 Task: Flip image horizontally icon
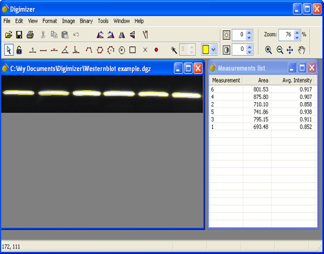(x=122, y=35)
